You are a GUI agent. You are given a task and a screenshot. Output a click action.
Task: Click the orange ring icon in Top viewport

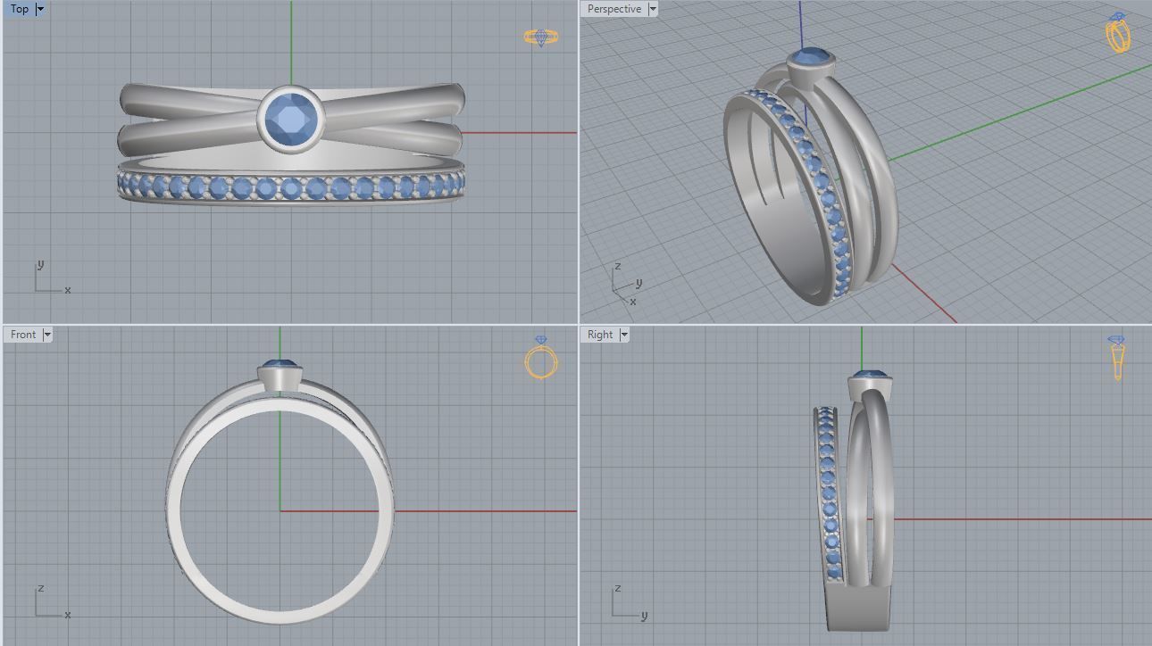(541, 37)
